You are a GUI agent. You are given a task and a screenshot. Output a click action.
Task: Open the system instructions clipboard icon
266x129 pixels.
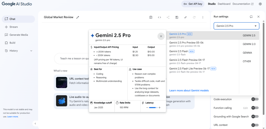(x=151, y=17)
